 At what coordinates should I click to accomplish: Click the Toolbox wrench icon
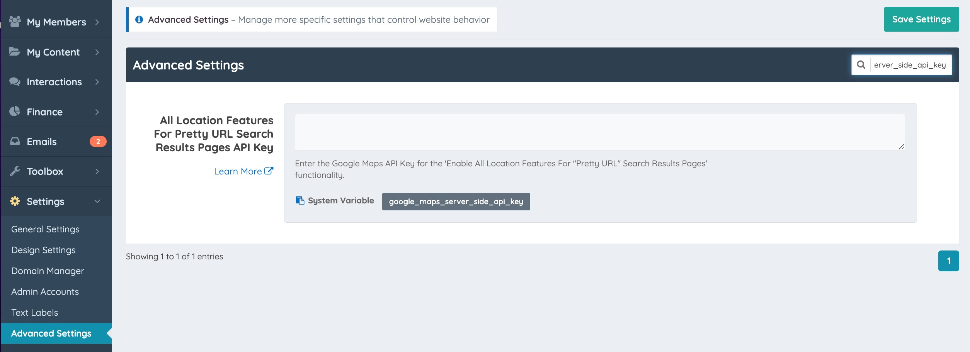pyautogui.click(x=15, y=171)
